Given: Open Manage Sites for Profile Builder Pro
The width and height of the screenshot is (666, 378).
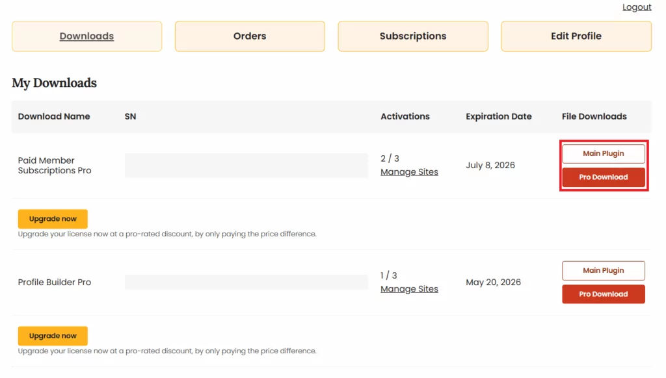Looking at the screenshot, I should tap(409, 289).
